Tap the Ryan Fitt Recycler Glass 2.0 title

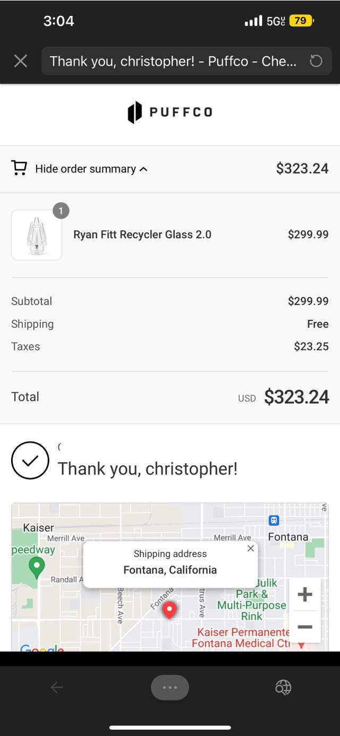[142, 235]
